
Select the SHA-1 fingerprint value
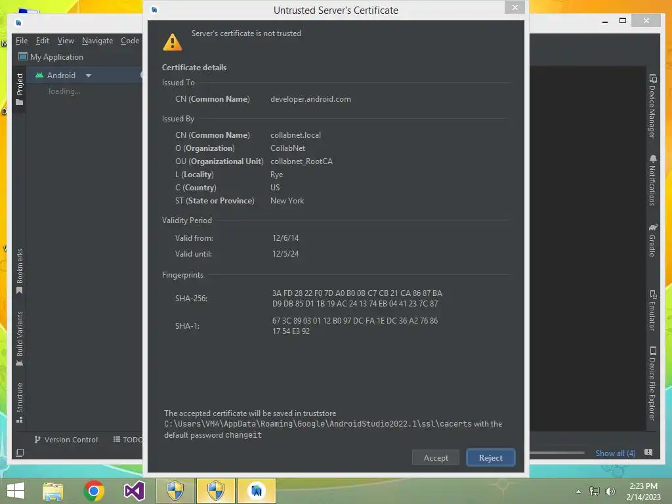tap(355, 325)
